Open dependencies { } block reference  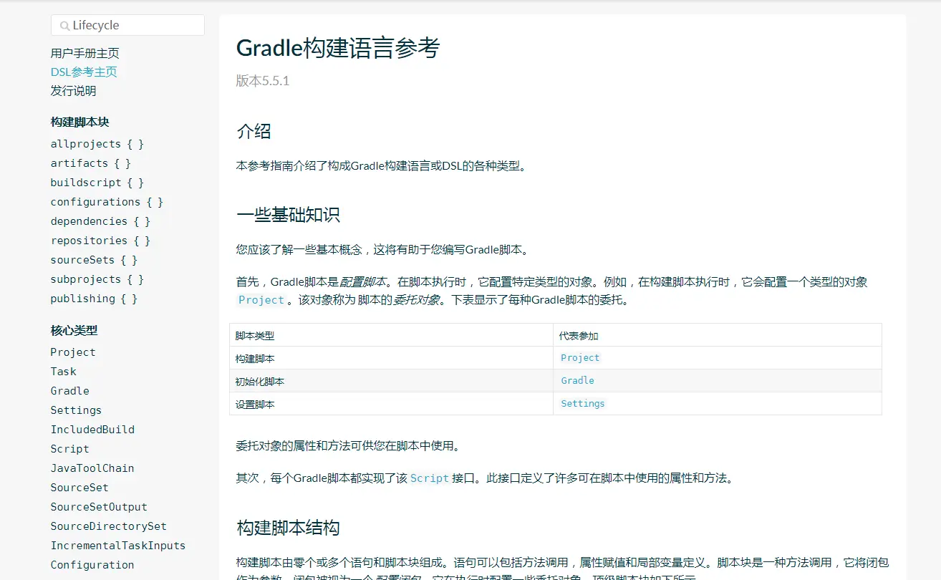(100, 221)
